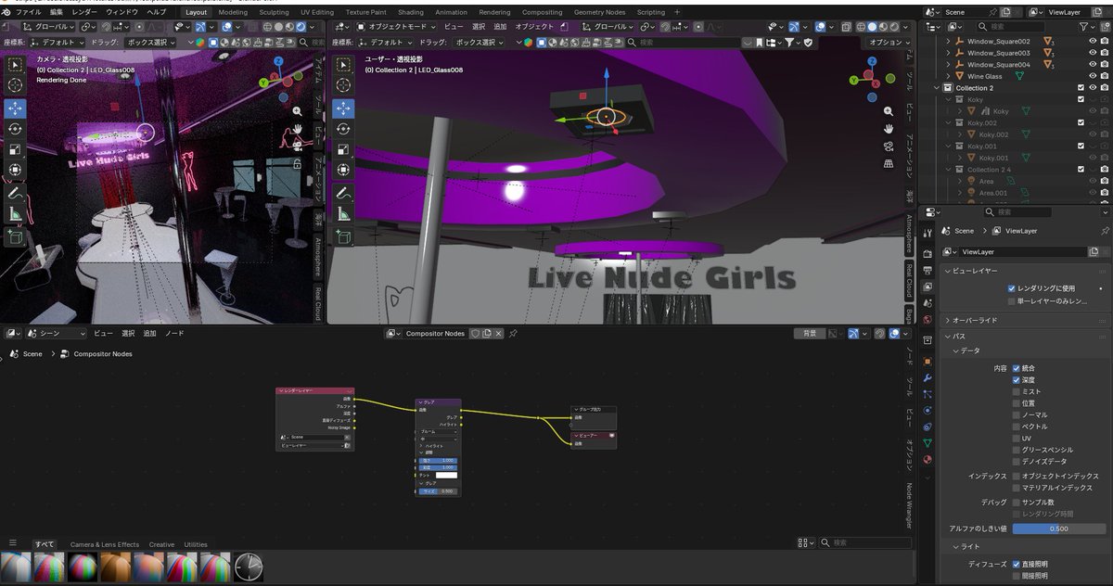The image size is (1113, 586).
Task: Adjust the アルファのしきい値 slider
Action: pos(1060,529)
